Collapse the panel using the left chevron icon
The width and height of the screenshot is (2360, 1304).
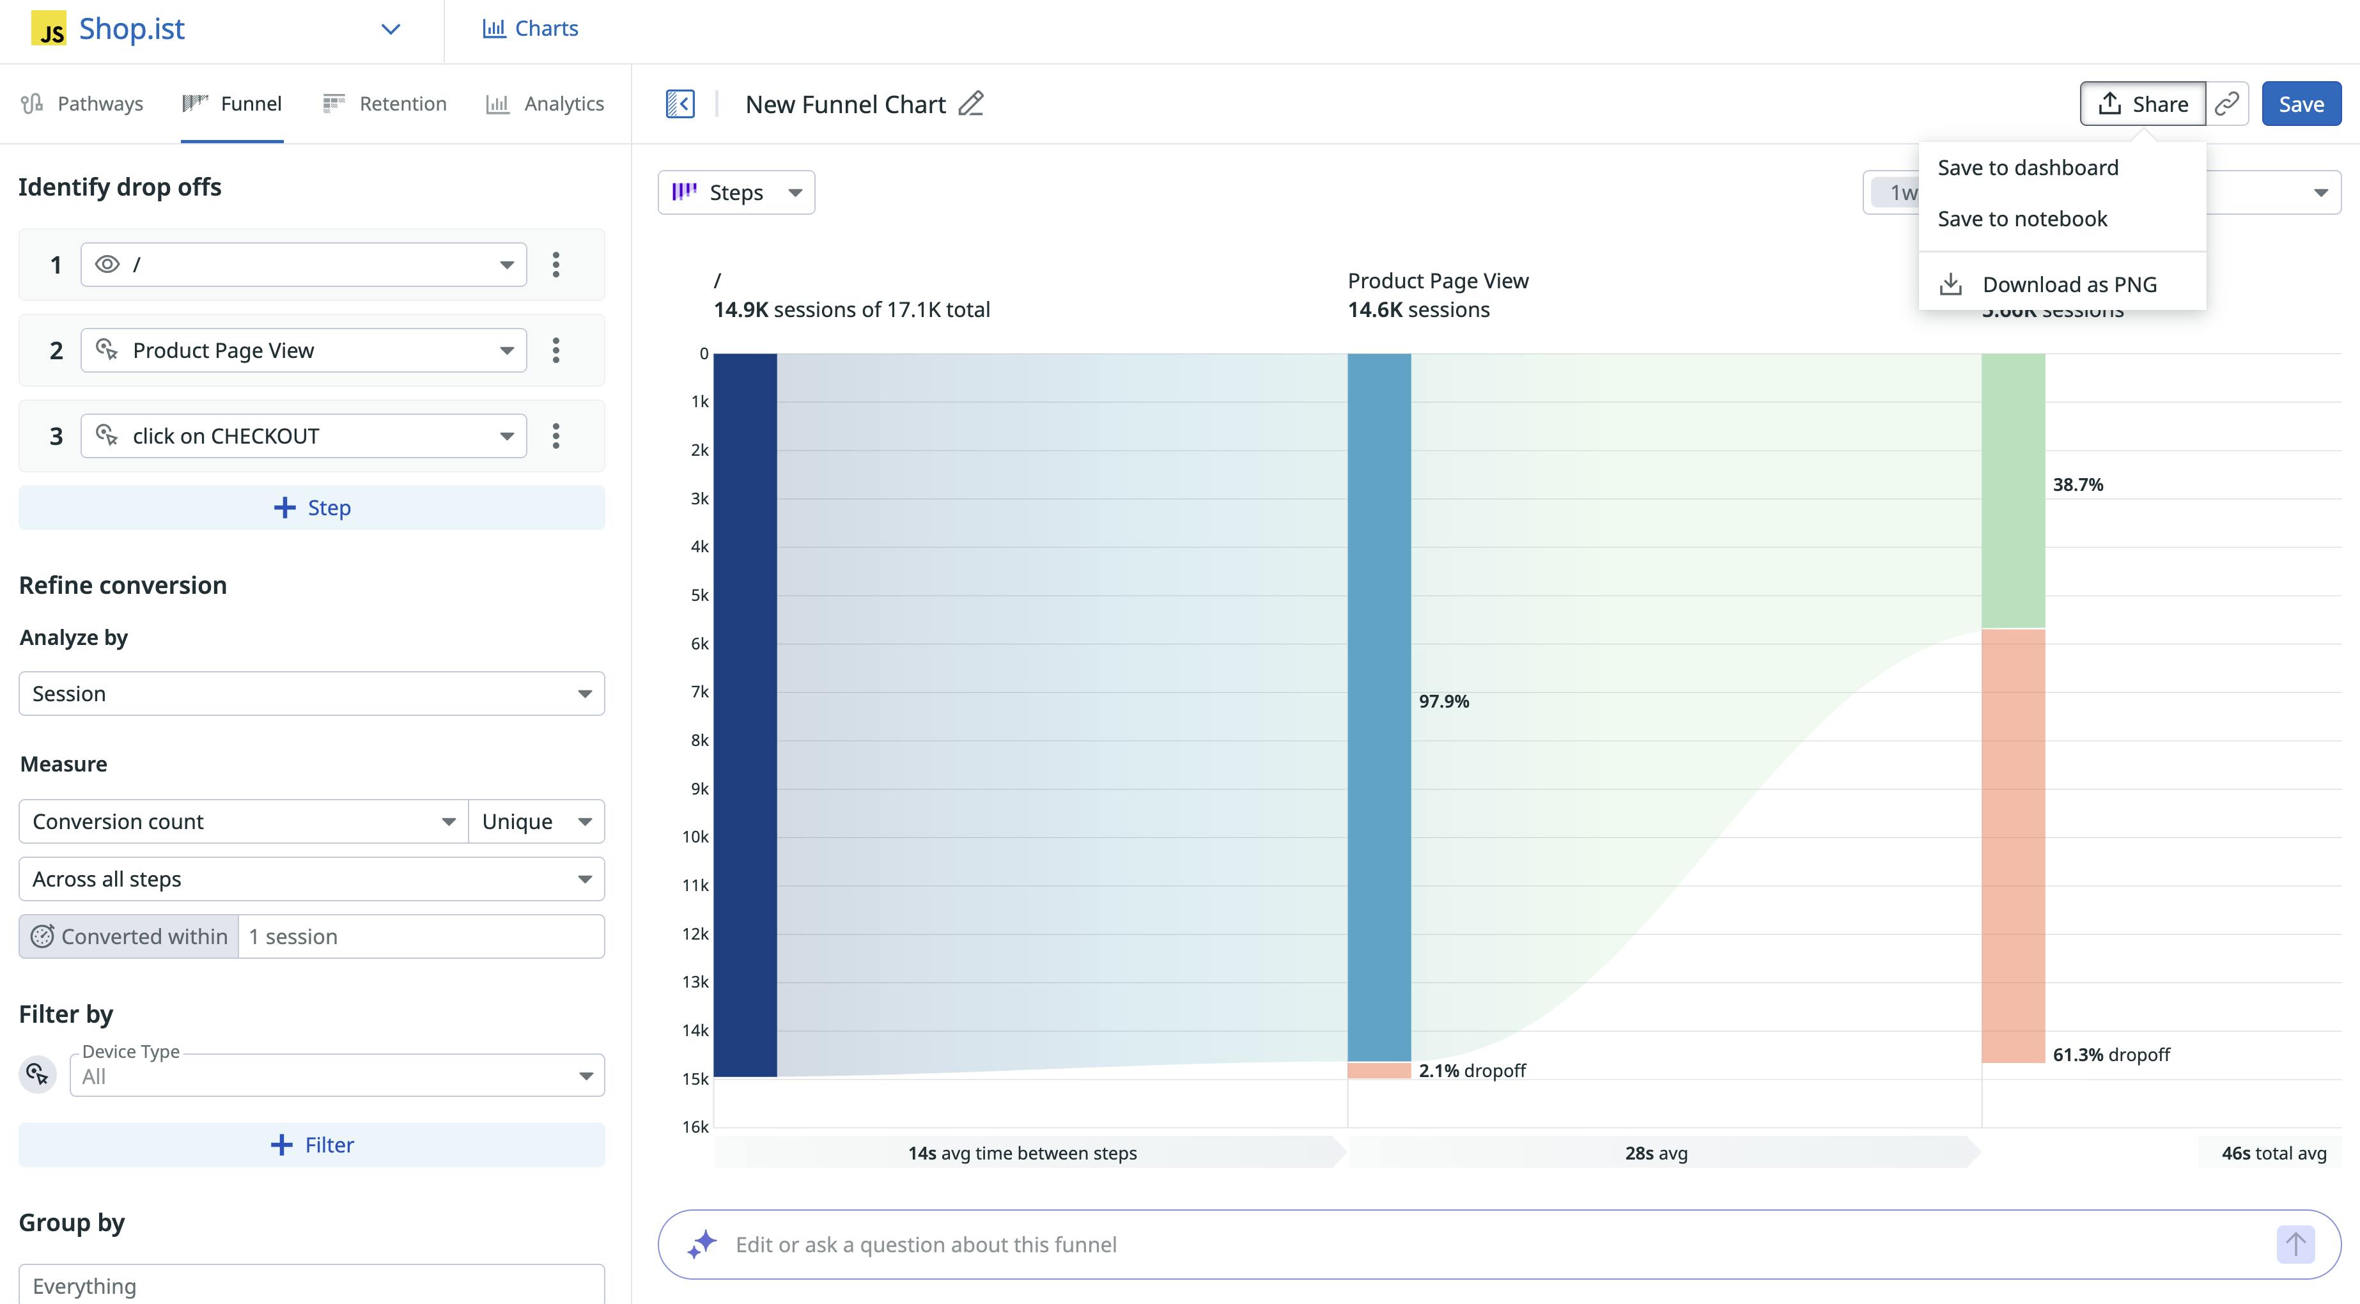click(x=679, y=104)
